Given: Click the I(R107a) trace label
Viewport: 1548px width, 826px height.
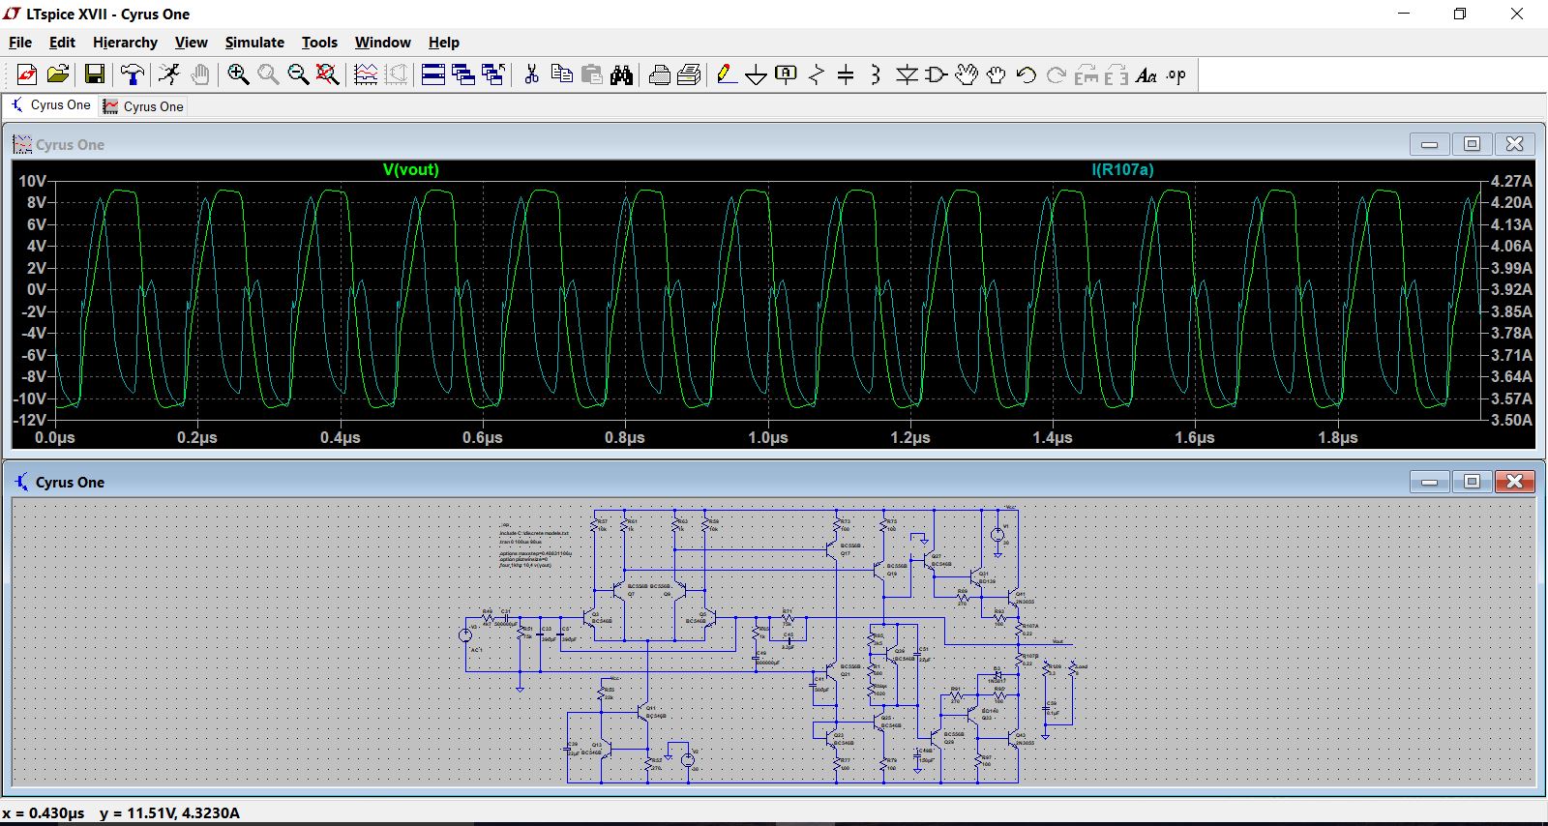Looking at the screenshot, I should [1122, 169].
